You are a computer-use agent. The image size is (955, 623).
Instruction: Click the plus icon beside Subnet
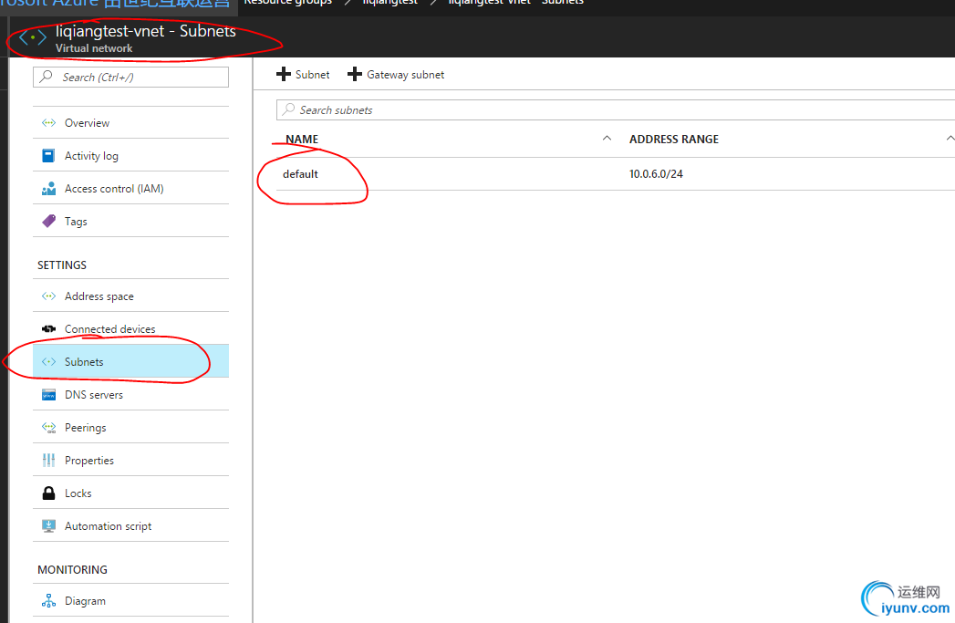283,74
